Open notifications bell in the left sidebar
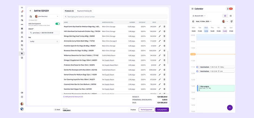The image size is (254, 118). tap(22, 12)
